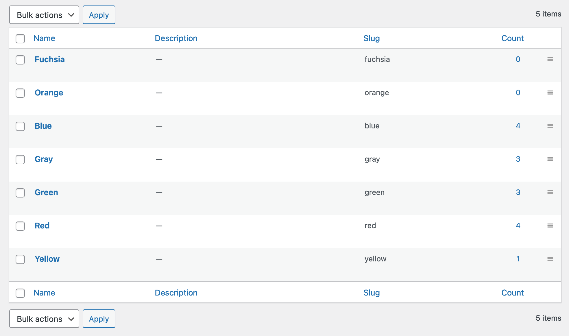The width and height of the screenshot is (569, 336).
Task: Sort entries by the Count column header
Action: click(512, 38)
